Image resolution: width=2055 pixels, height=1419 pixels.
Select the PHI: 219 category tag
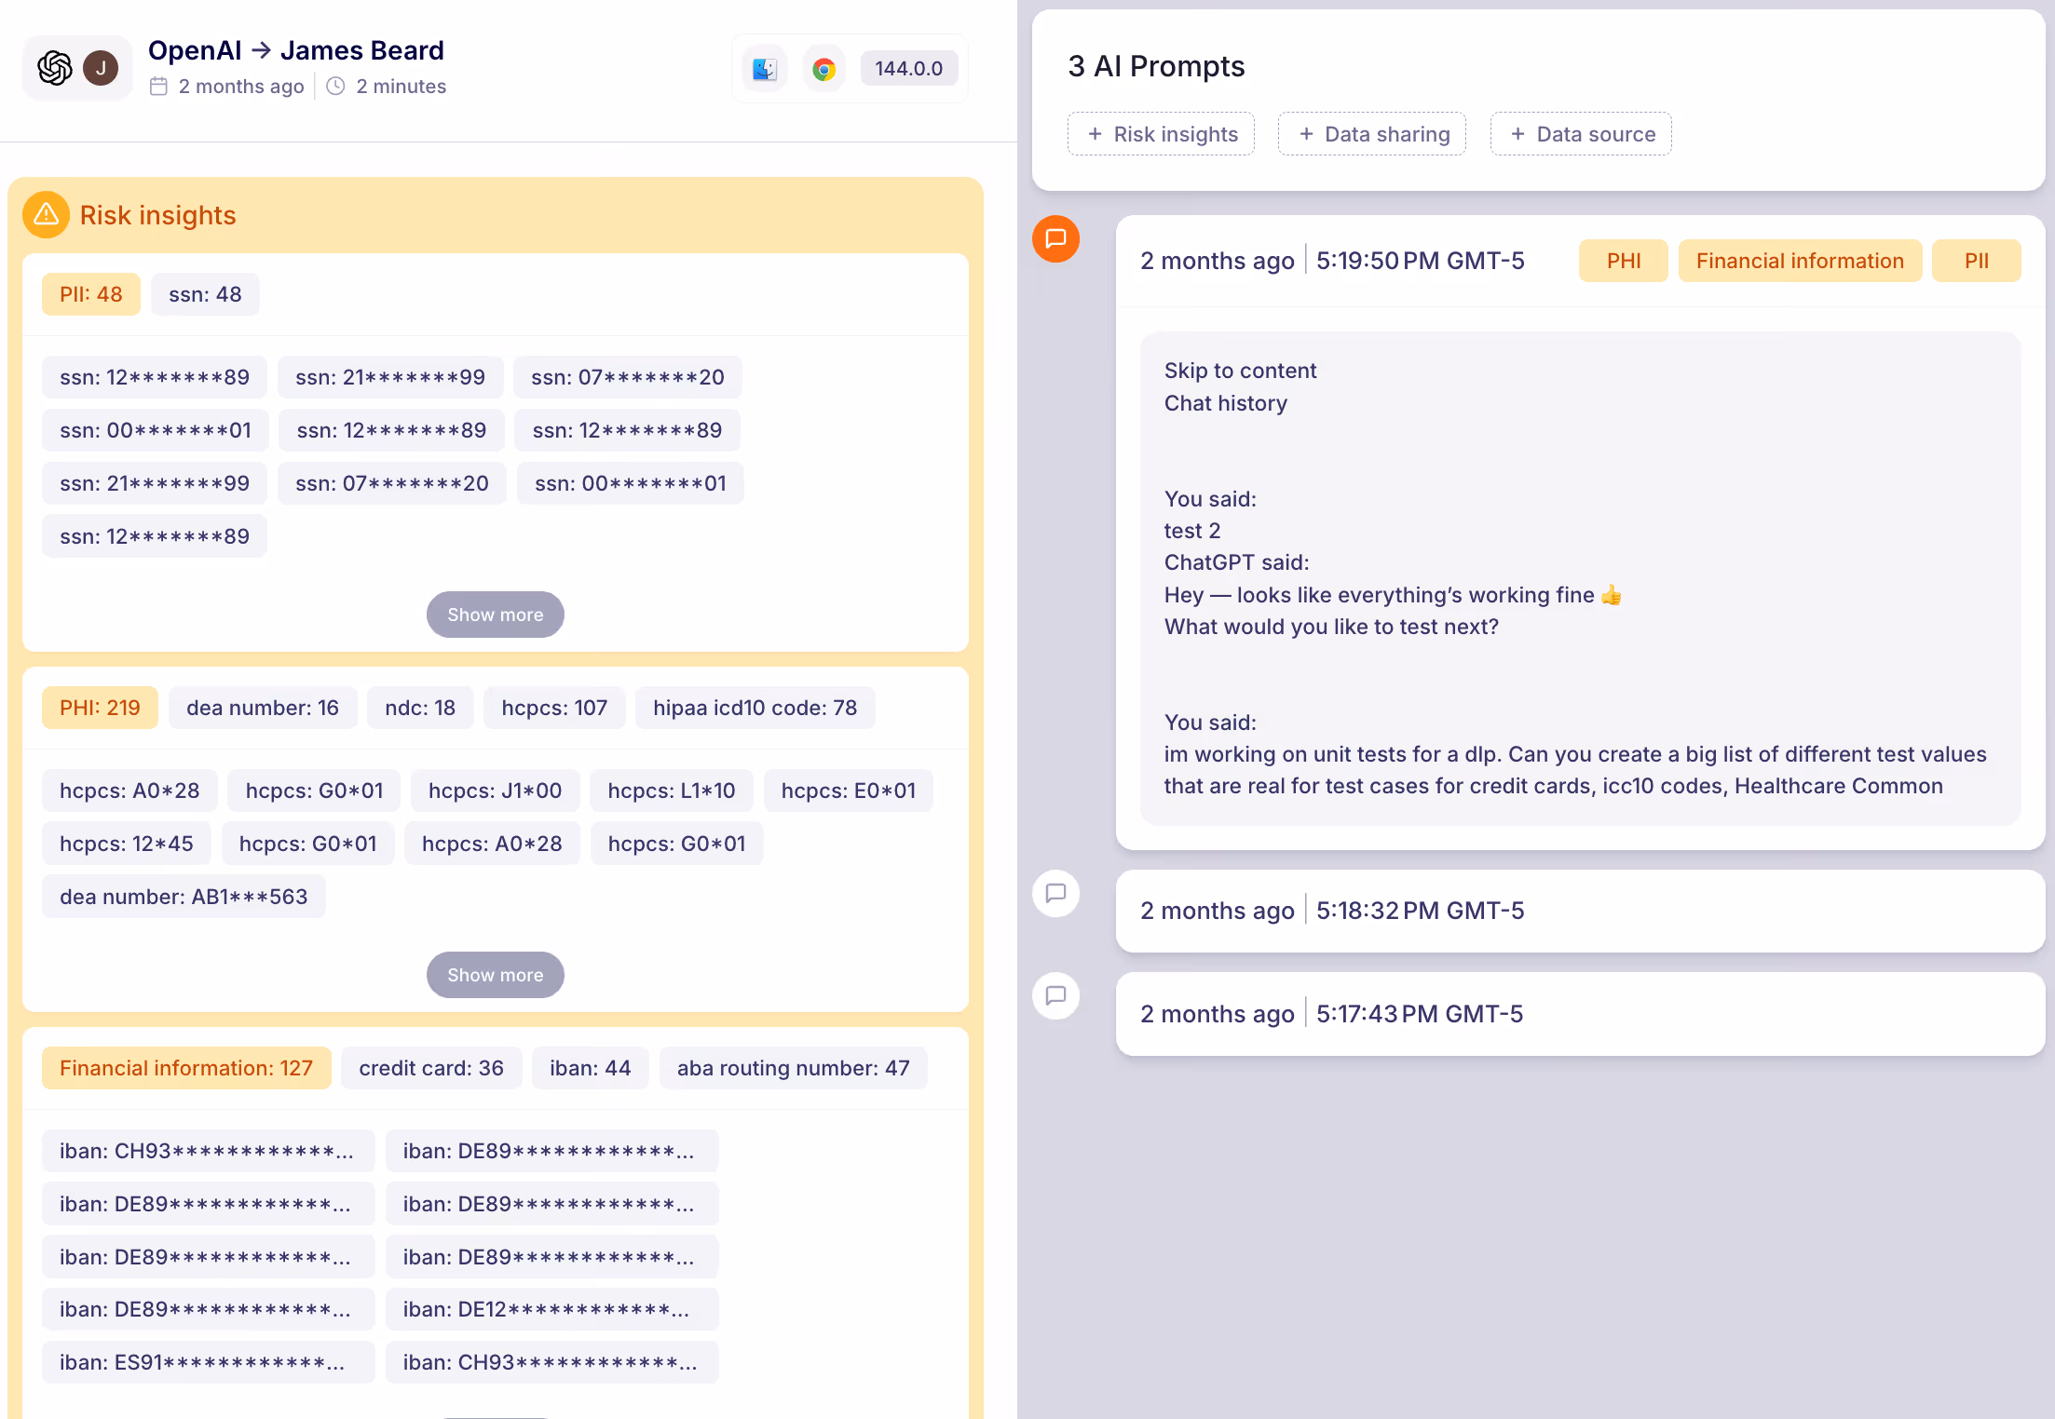click(x=100, y=708)
